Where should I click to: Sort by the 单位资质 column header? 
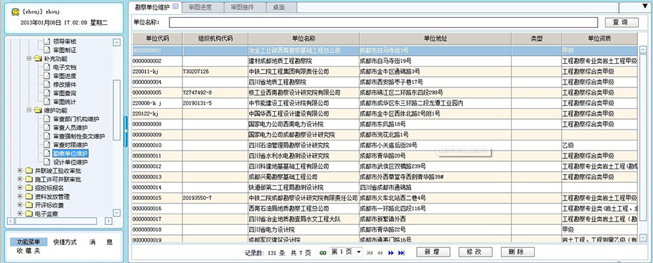599,39
